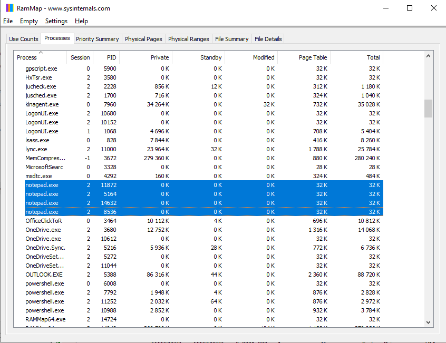446x343 pixels.
Task: Select LogonUI.exe with PID 1068
Action: pos(204,131)
